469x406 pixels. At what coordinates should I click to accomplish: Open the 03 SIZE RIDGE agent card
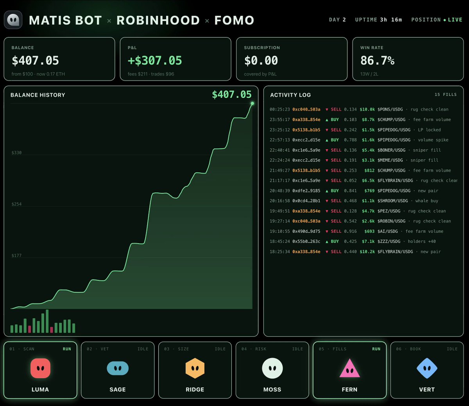coord(195,370)
